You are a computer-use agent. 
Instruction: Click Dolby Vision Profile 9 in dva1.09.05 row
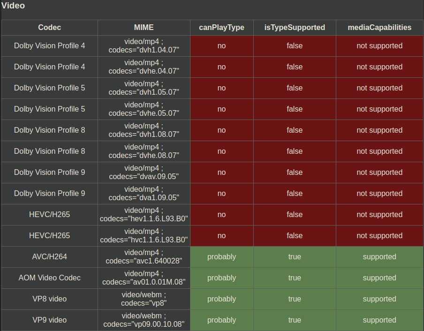click(50, 193)
